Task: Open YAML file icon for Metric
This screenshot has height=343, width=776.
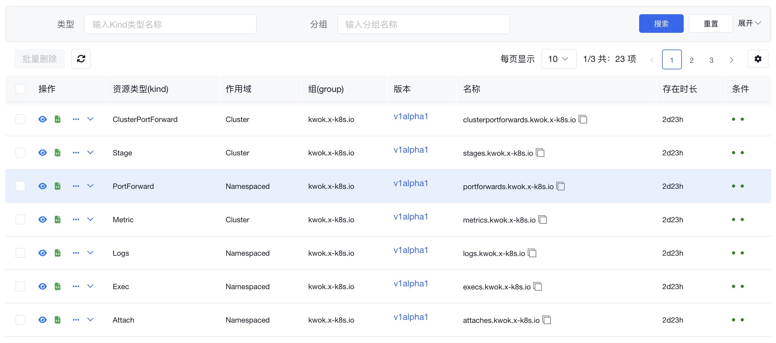Action: click(58, 219)
